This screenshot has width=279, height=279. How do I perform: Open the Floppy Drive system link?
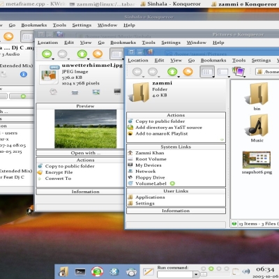[x=150, y=178]
